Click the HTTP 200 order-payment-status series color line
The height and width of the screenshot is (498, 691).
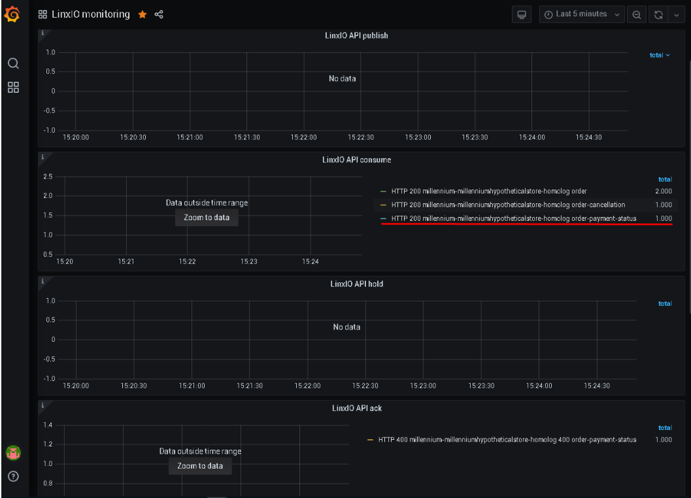pyautogui.click(x=383, y=218)
